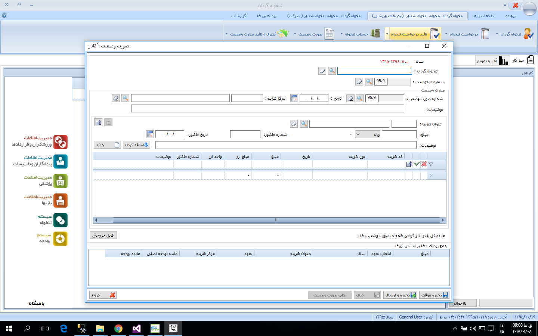Open calendar picker for تاریخ فاکتور

pyautogui.click(x=150, y=134)
